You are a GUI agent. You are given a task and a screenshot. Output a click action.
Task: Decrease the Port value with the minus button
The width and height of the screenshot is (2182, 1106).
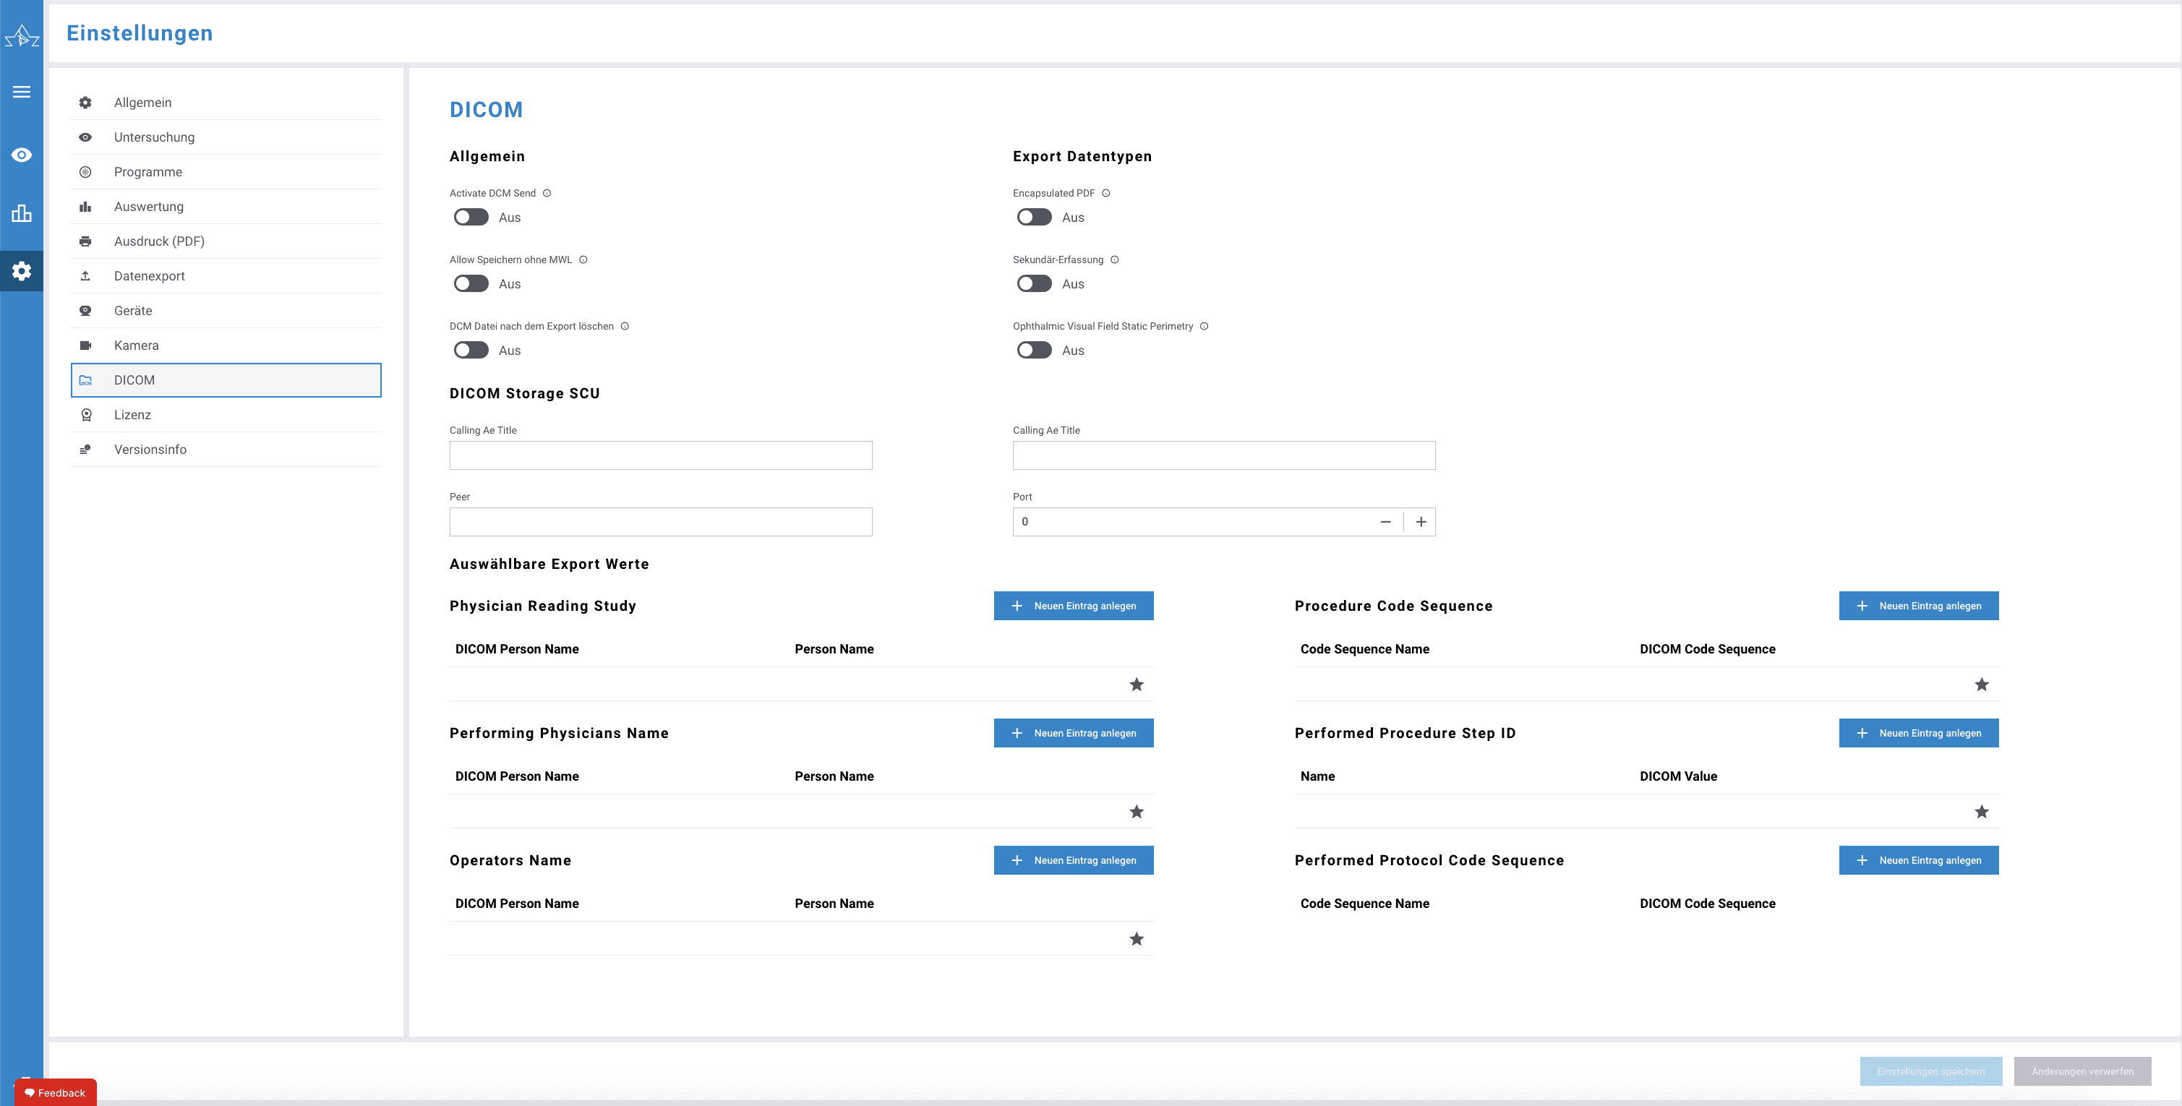1385,522
